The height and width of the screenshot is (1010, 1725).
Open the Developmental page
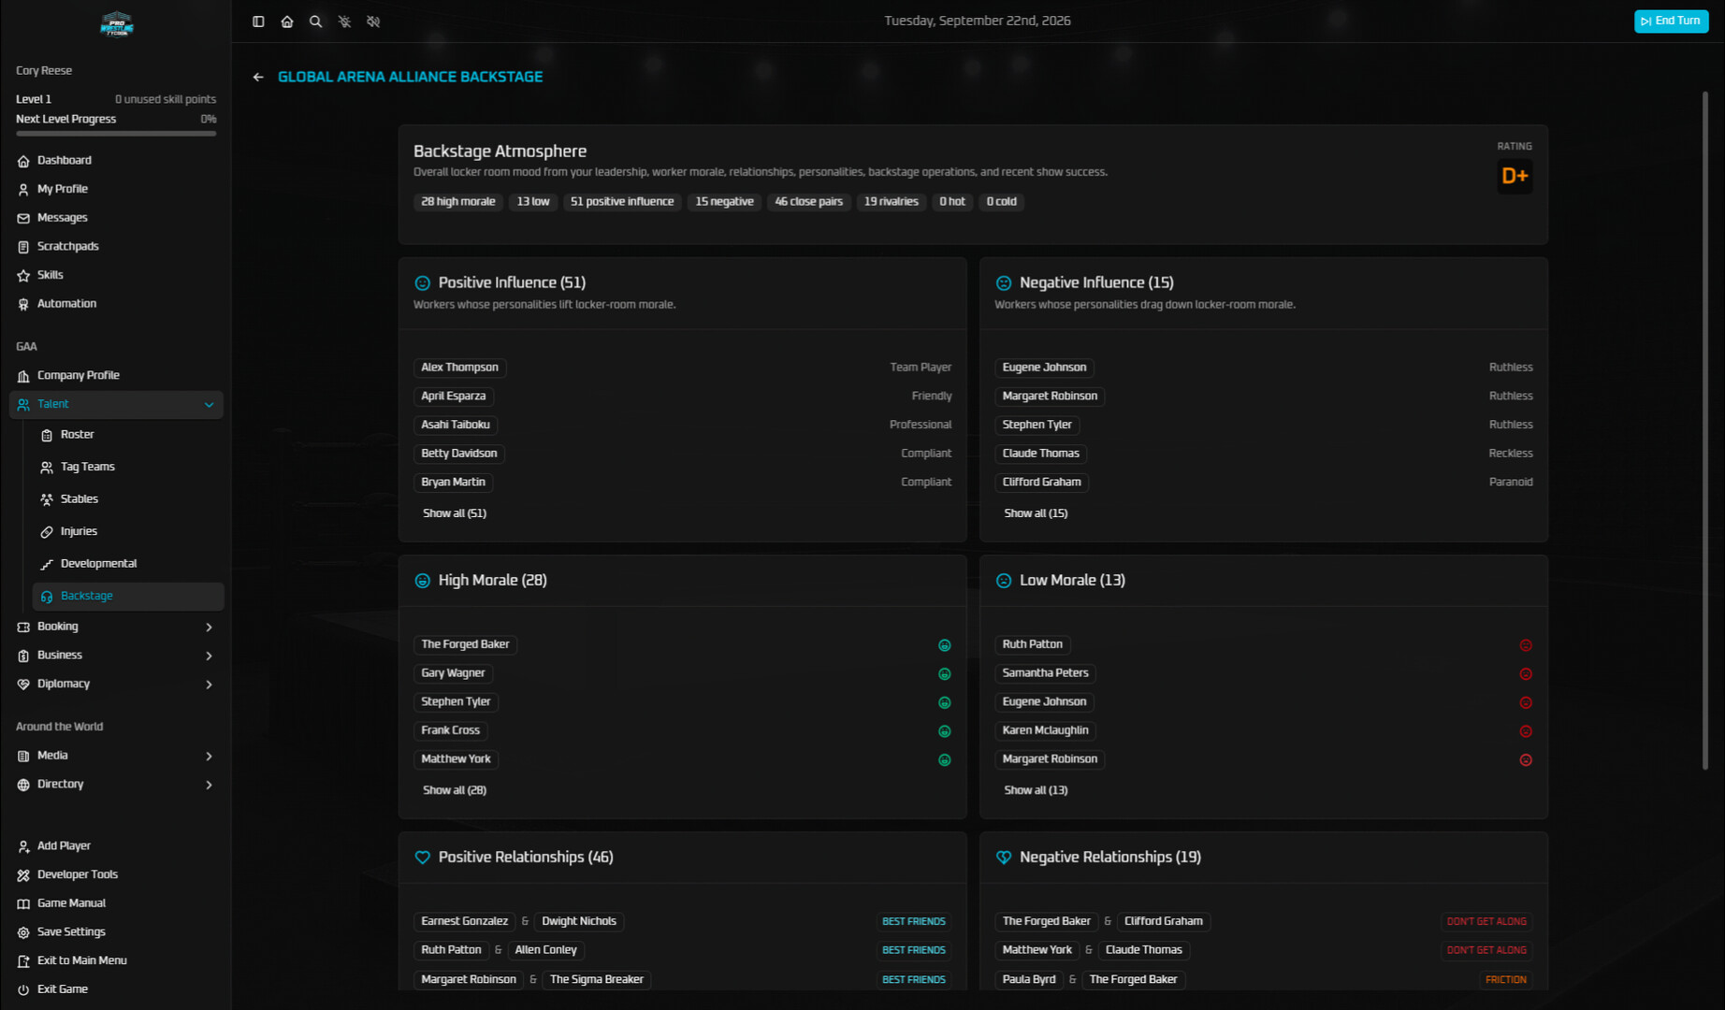pyautogui.click(x=128, y=564)
